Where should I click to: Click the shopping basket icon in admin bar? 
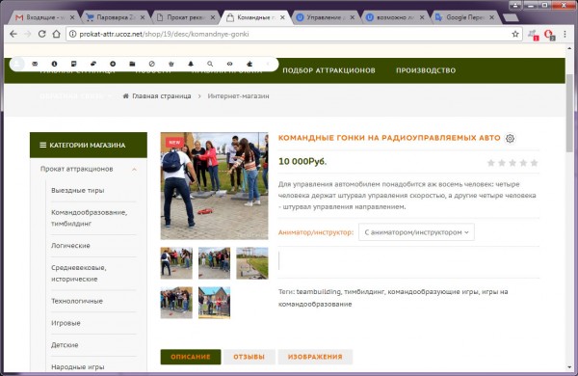point(171,64)
